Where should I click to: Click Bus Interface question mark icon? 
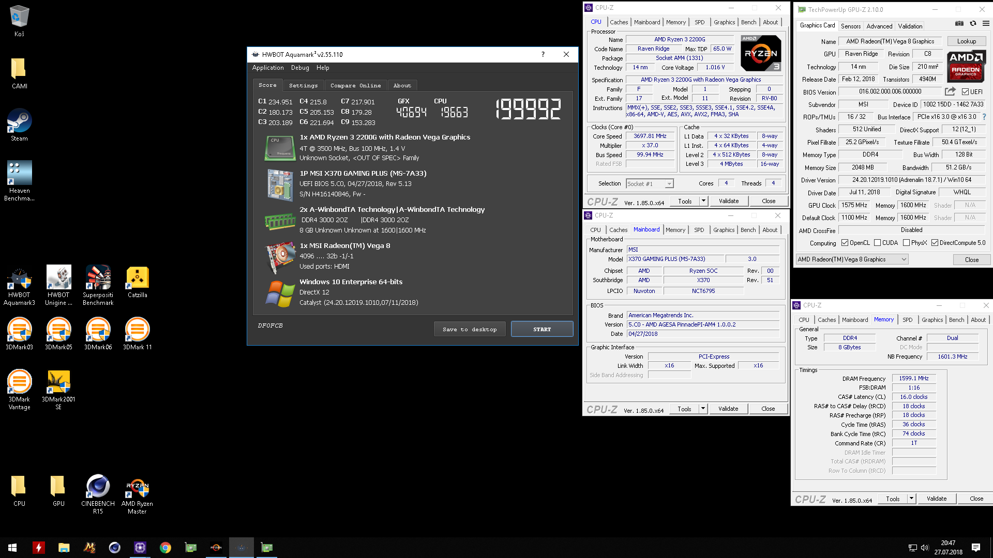pyautogui.click(x=984, y=117)
